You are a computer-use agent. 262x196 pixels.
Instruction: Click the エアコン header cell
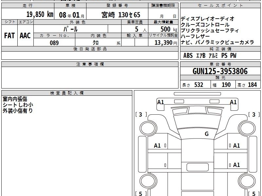(x=26, y=22)
